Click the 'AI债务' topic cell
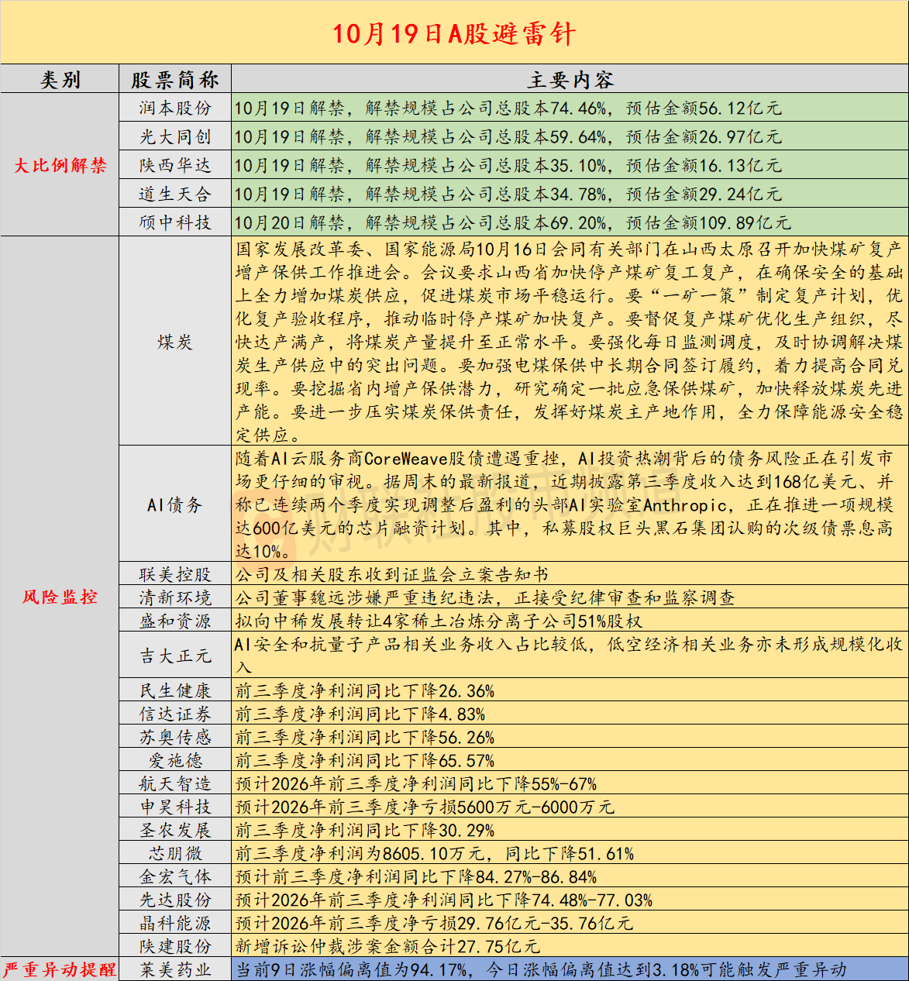The image size is (909, 981). click(x=174, y=505)
